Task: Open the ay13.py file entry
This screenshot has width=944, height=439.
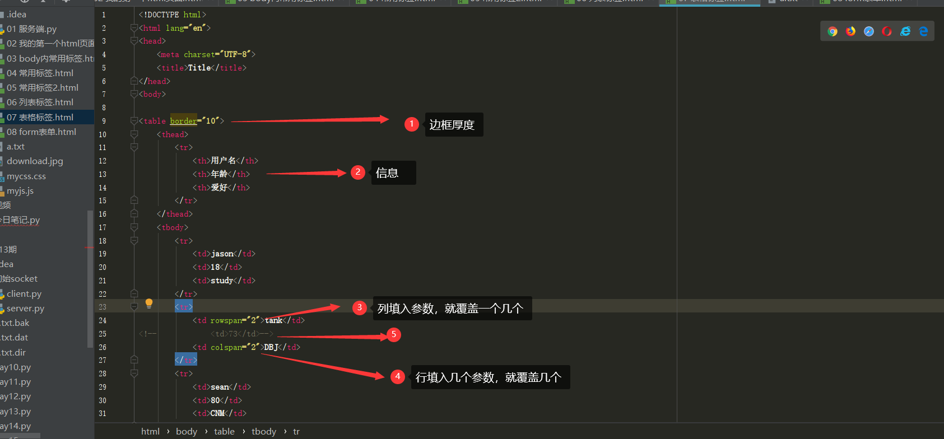Action: [x=16, y=412]
